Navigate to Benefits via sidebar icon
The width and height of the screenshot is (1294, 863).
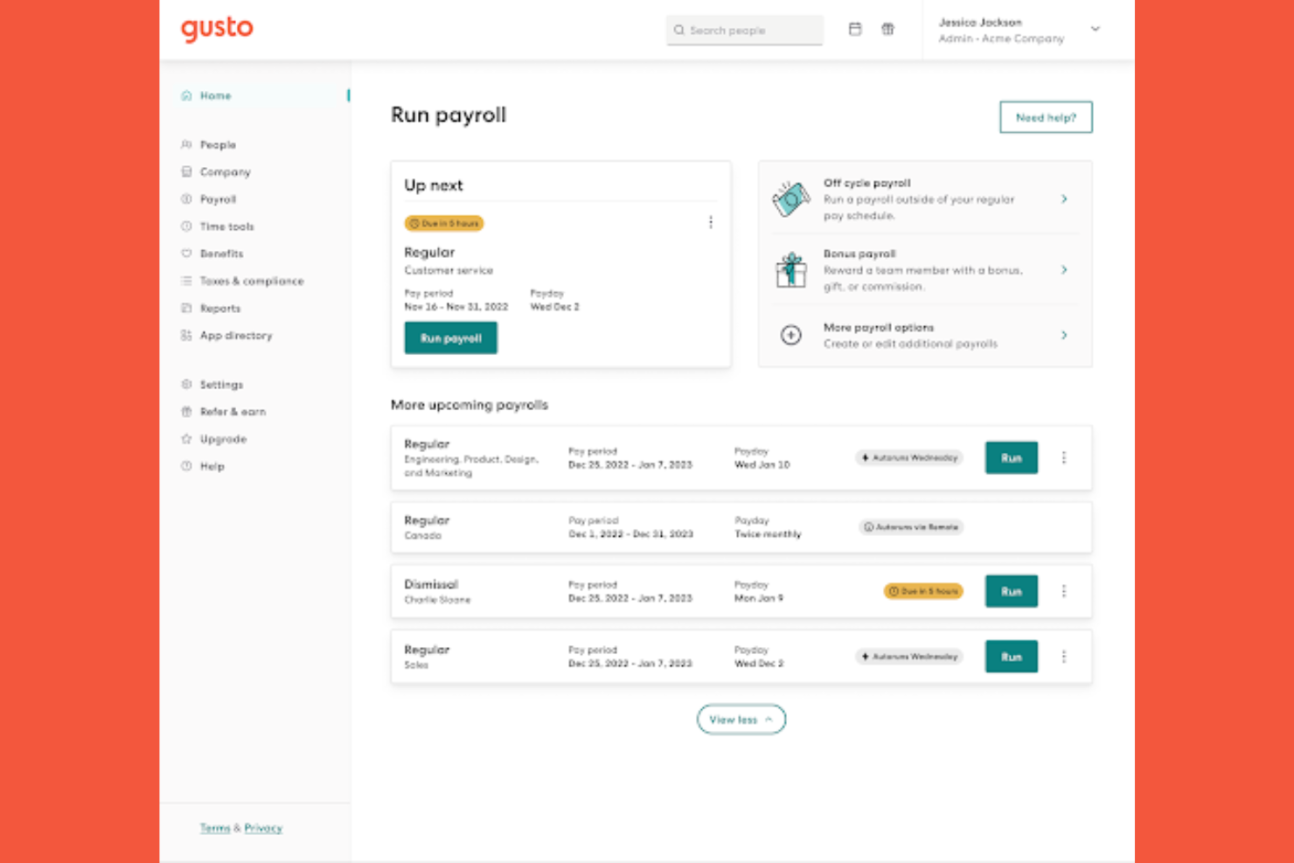click(220, 254)
